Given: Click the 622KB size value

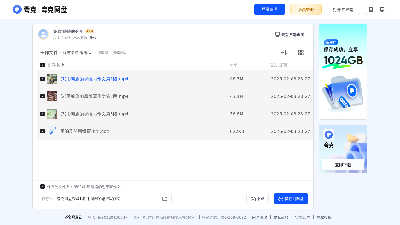Looking at the screenshot, I should click(237, 131).
